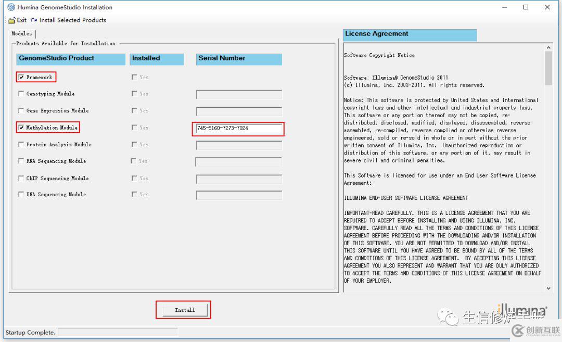Image resolution: width=562 pixels, height=342 pixels.
Task: Click the RNA Sequencing Module serial number field
Action: pos(238,162)
